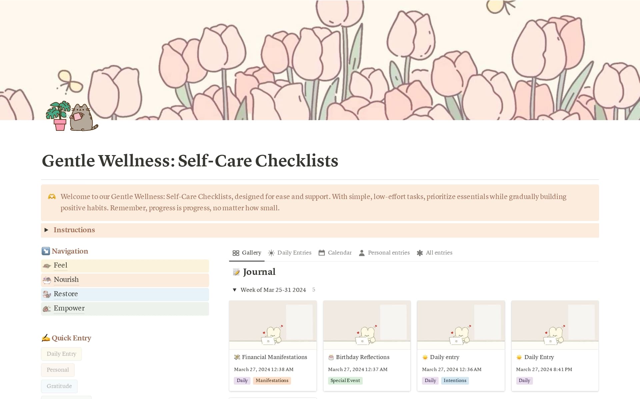Click the arrow icon beside Navigation heading

point(46,251)
